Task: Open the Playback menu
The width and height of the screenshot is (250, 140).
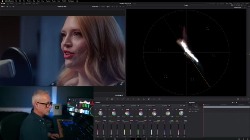Action: (48, 1)
